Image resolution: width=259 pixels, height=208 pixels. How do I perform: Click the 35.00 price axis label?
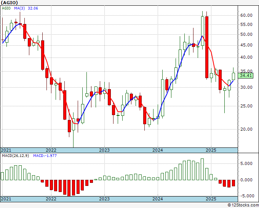[x=246, y=71]
